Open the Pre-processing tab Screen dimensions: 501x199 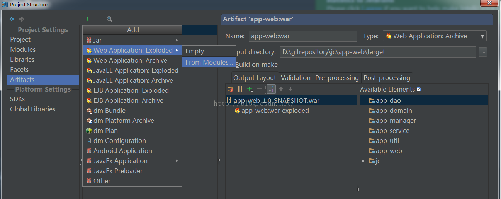pos(337,78)
